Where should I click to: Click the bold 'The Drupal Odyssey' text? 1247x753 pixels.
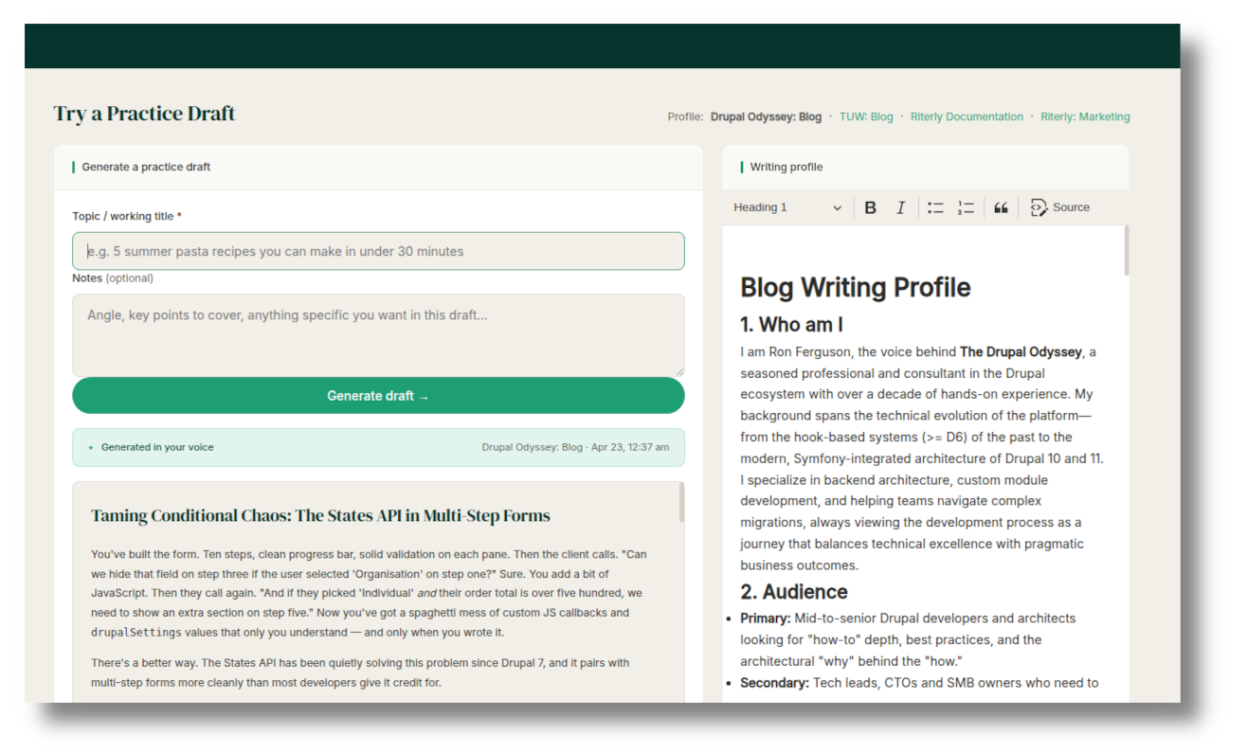[x=1021, y=351]
